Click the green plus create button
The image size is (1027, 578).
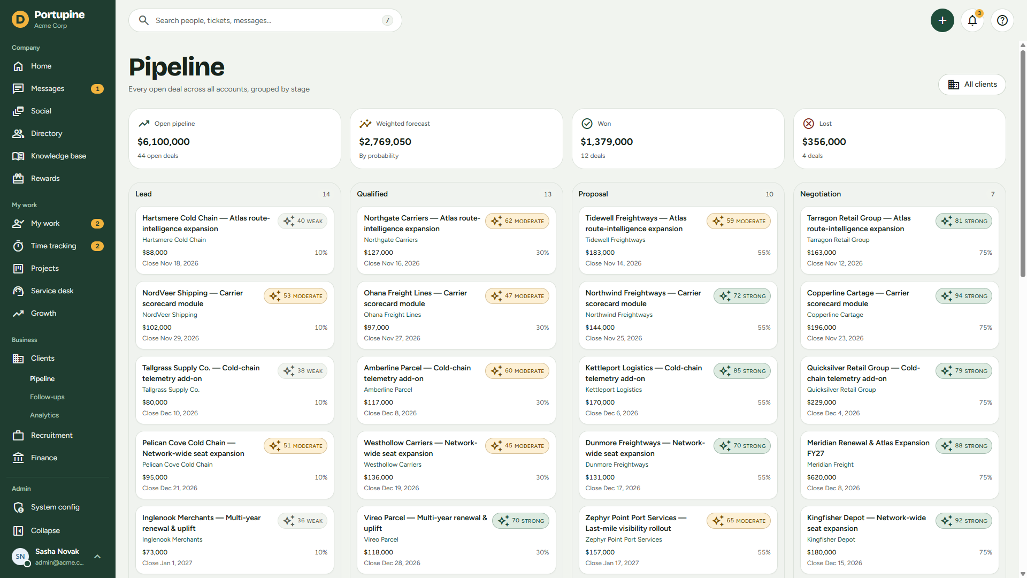(942, 20)
